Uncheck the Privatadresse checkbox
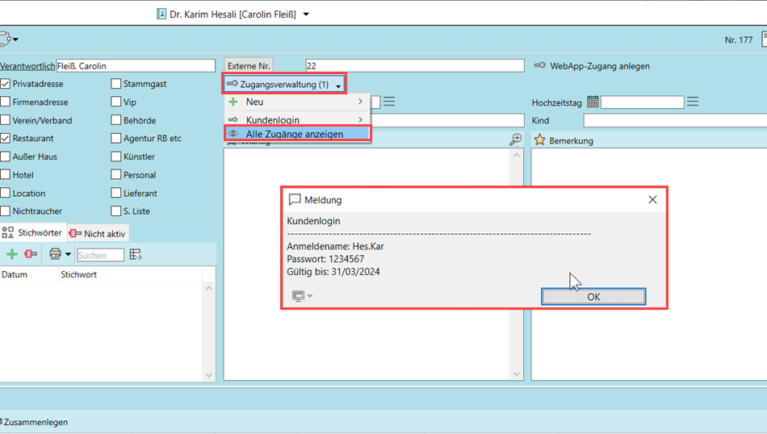Screen dimensions: 767x434 [6, 84]
